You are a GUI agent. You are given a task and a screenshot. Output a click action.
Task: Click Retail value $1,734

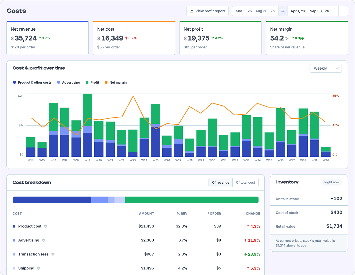point(334,226)
